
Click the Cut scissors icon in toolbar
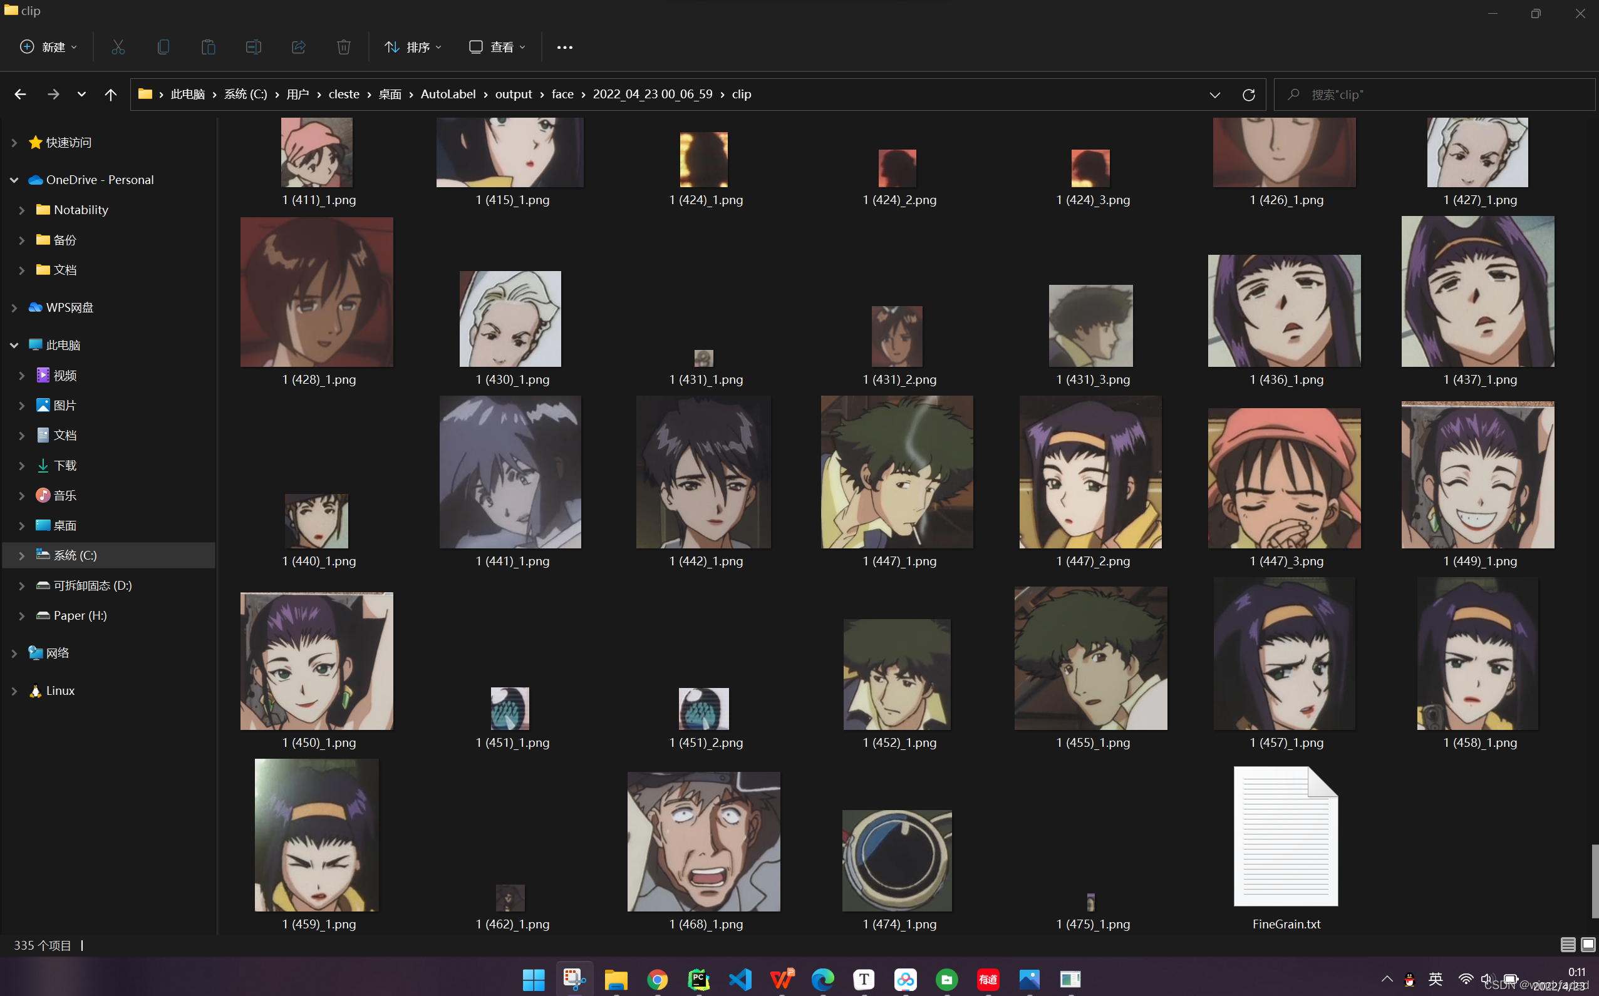click(x=118, y=47)
